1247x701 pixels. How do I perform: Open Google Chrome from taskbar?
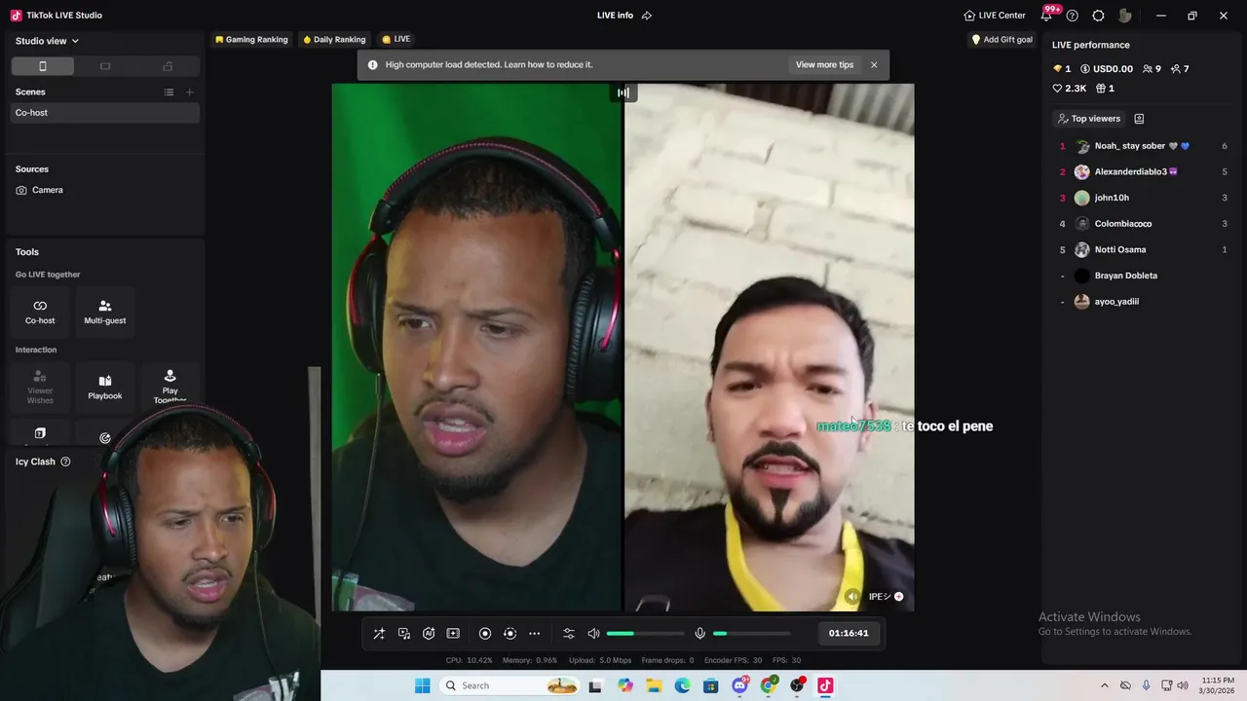[x=768, y=685]
